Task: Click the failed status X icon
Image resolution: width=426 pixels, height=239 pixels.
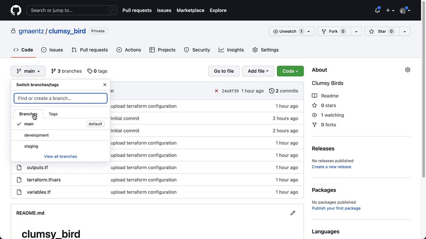Action: point(216,91)
